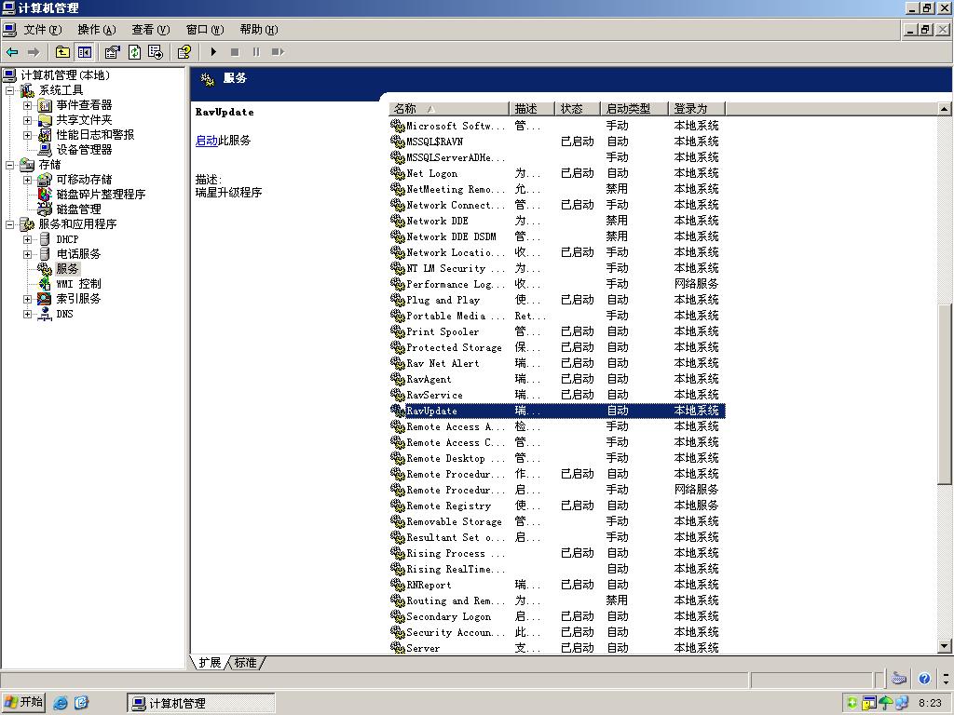The image size is (954, 715).
Task: Select the DHCP tree node
Action: click(67, 239)
